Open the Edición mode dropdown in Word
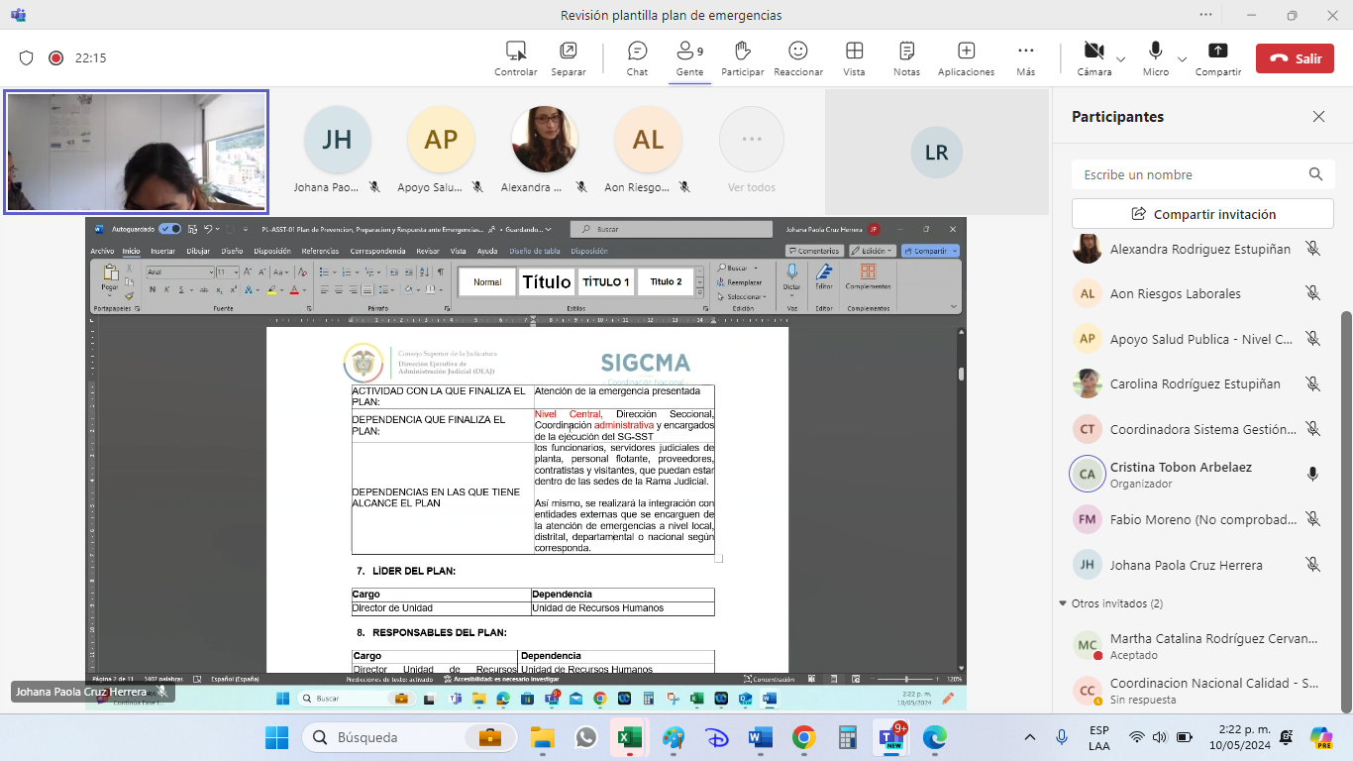This screenshot has width=1353, height=761. (x=873, y=251)
